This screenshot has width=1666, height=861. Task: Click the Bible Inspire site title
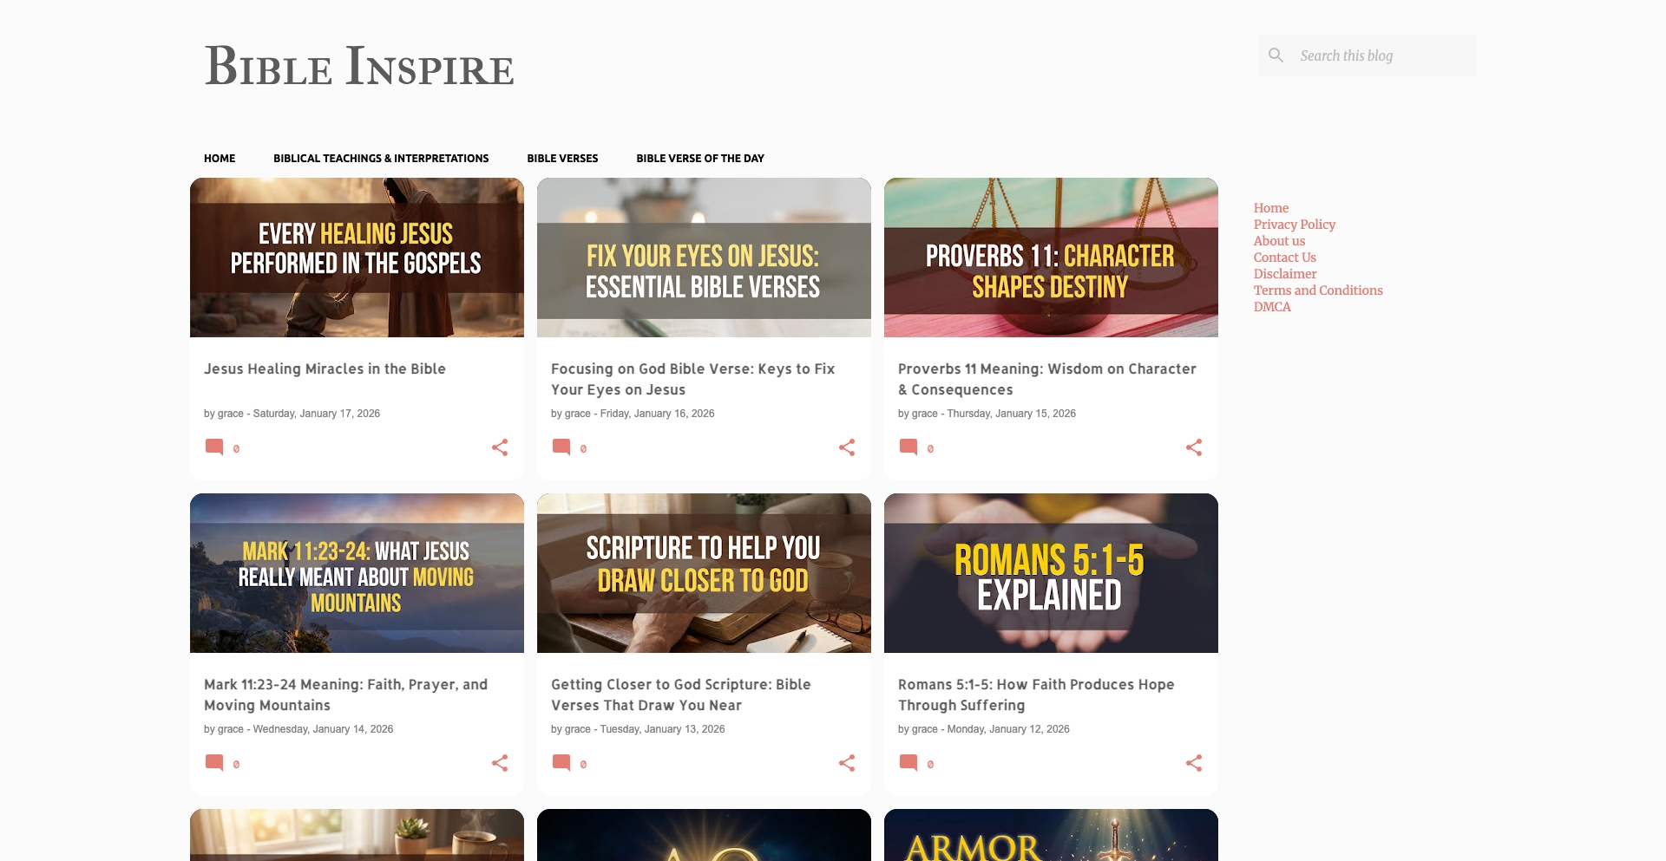[358, 66]
